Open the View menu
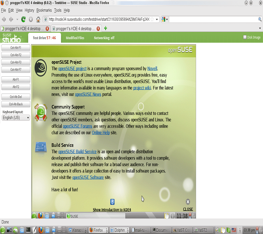This screenshot has height=234, width=263. (19, 10)
